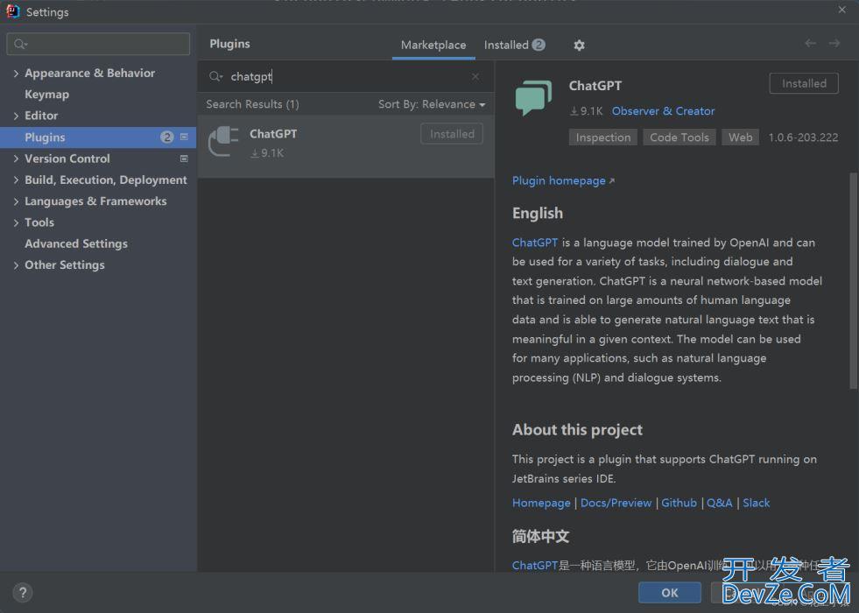Image resolution: width=859 pixels, height=613 pixels.
Task: Click the Installed tab count badge
Action: 539,45
